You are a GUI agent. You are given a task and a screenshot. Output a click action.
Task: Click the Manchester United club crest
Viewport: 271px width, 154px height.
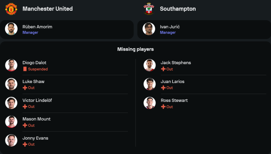[x=11, y=9]
